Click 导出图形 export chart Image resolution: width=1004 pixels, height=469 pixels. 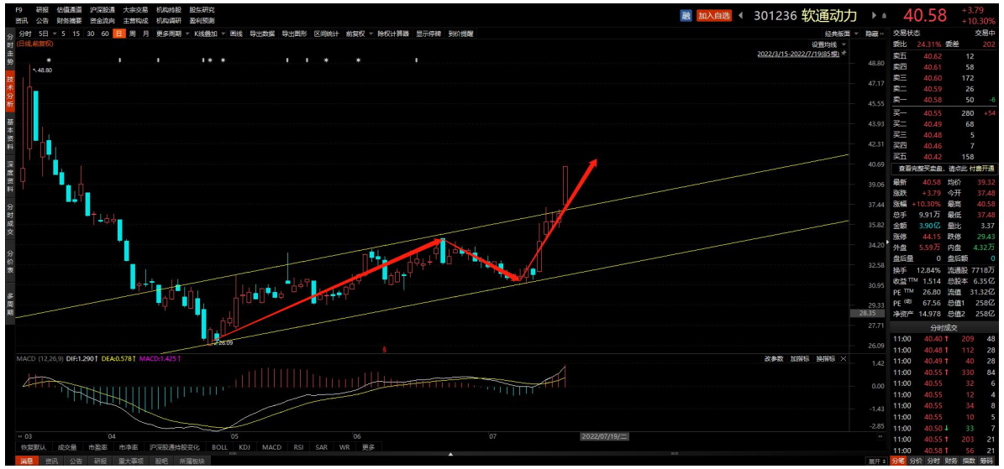tap(294, 34)
